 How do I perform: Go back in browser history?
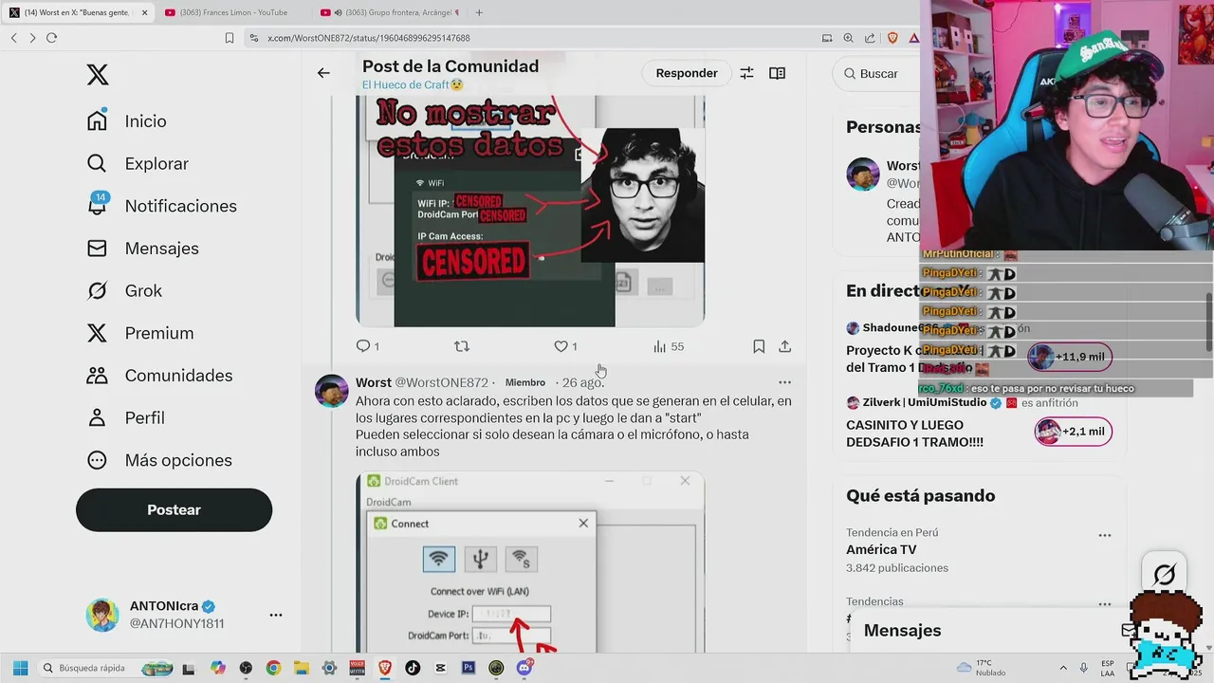[13, 38]
